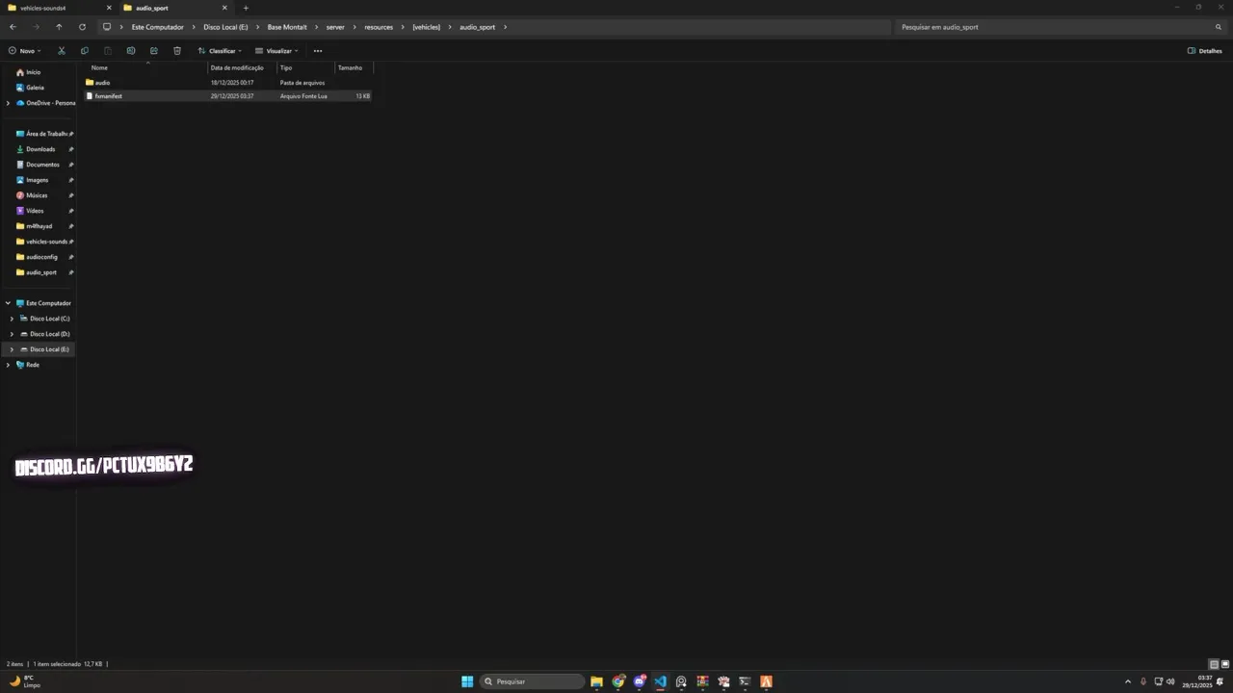Image resolution: width=1233 pixels, height=693 pixels.
Task: Open the Windows Start menu
Action: click(x=467, y=681)
